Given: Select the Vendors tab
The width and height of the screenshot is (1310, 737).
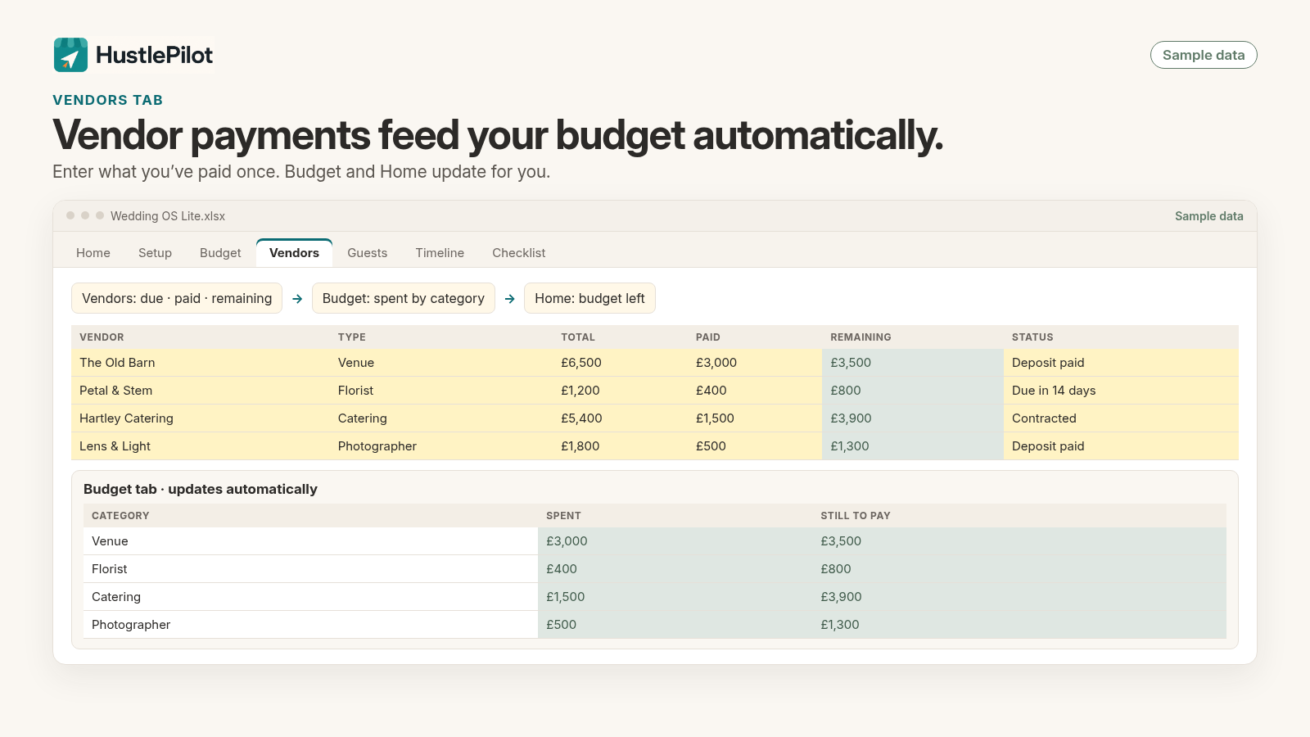Looking at the screenshot, I should [294, 253].
